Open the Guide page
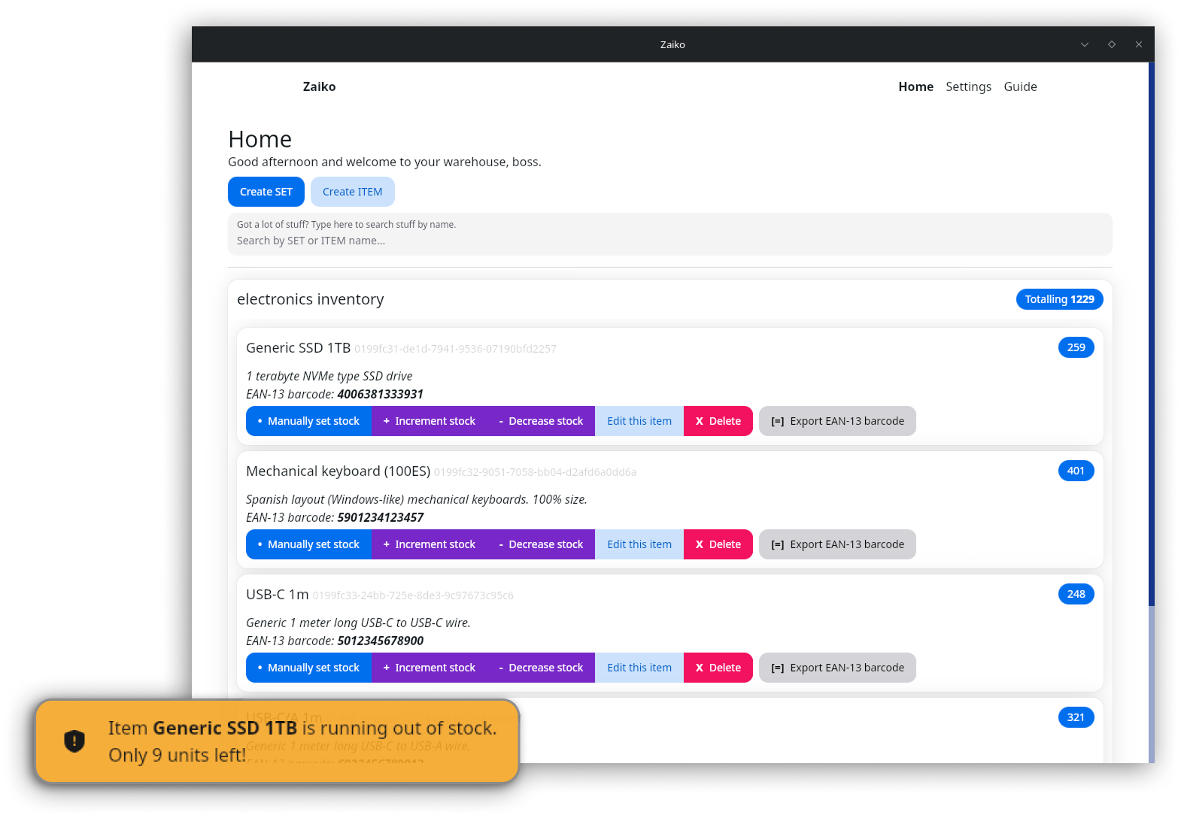 point(1020,86)
